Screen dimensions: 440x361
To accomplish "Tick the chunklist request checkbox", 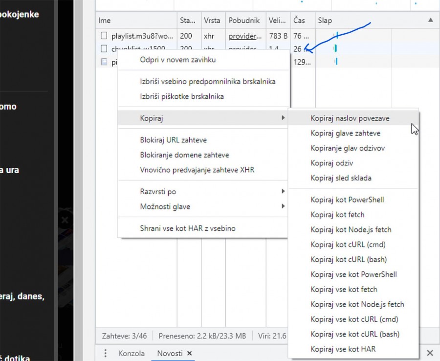I will [103, 49].
